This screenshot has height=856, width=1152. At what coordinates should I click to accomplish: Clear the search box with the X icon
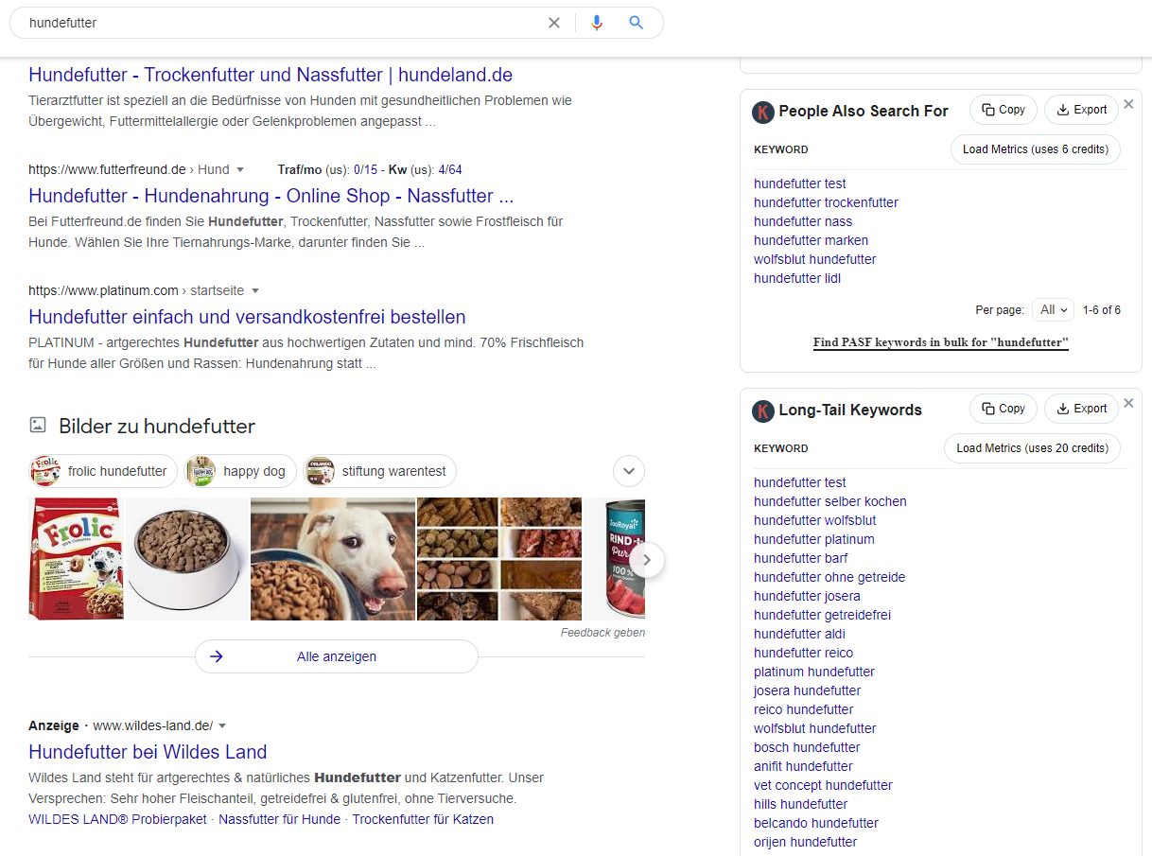(554, 23)
